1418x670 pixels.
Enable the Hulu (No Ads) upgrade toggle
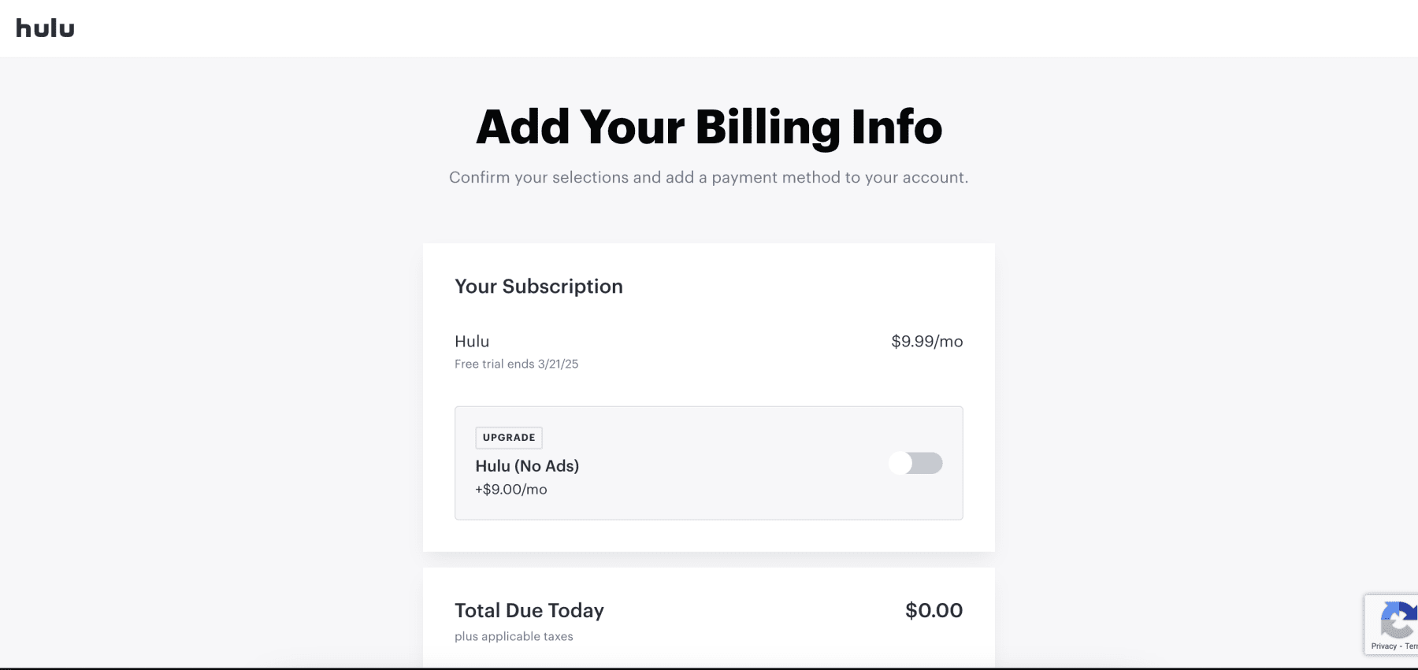pyautogui.click(x=916, y=464)
